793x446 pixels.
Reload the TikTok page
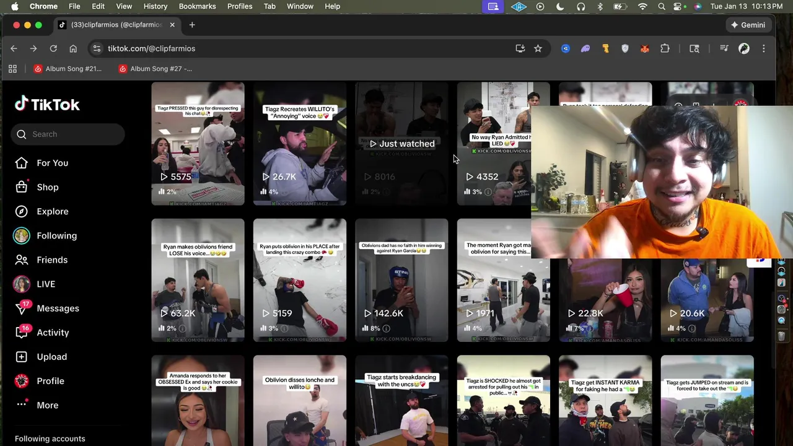point(53,48)
